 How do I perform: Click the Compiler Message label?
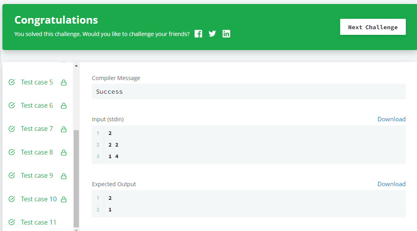coord(116,78)
